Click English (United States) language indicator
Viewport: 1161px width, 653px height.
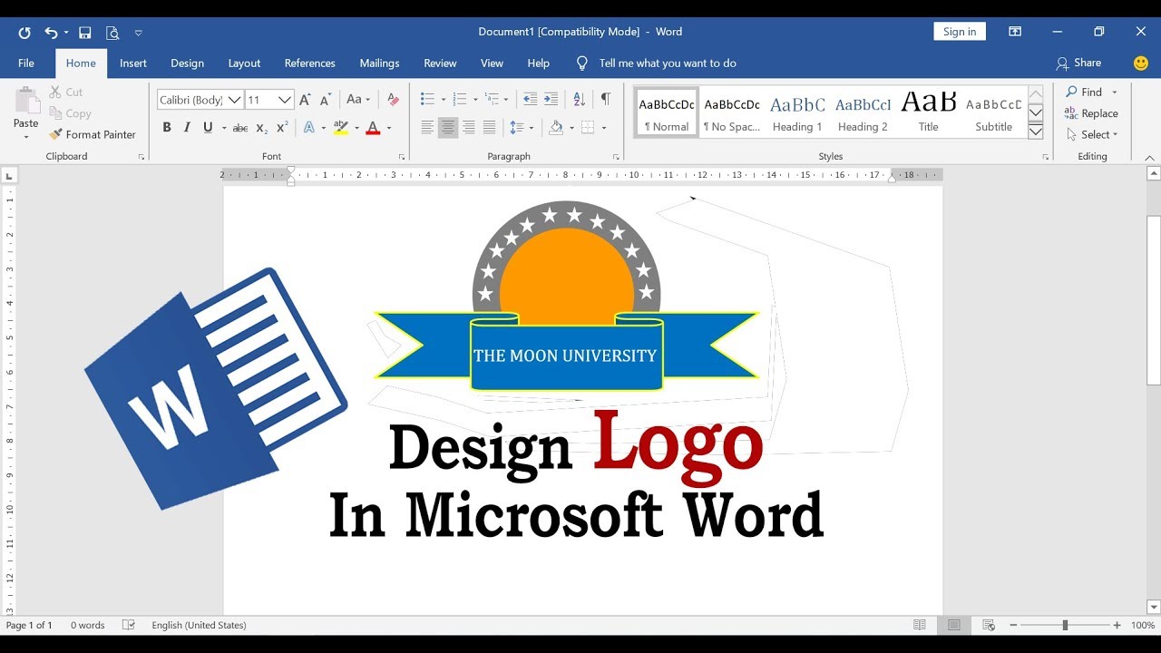pos(199,625)
